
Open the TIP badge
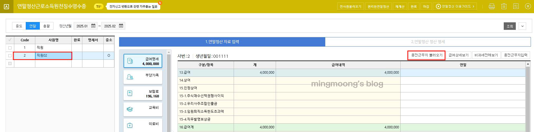99,6
